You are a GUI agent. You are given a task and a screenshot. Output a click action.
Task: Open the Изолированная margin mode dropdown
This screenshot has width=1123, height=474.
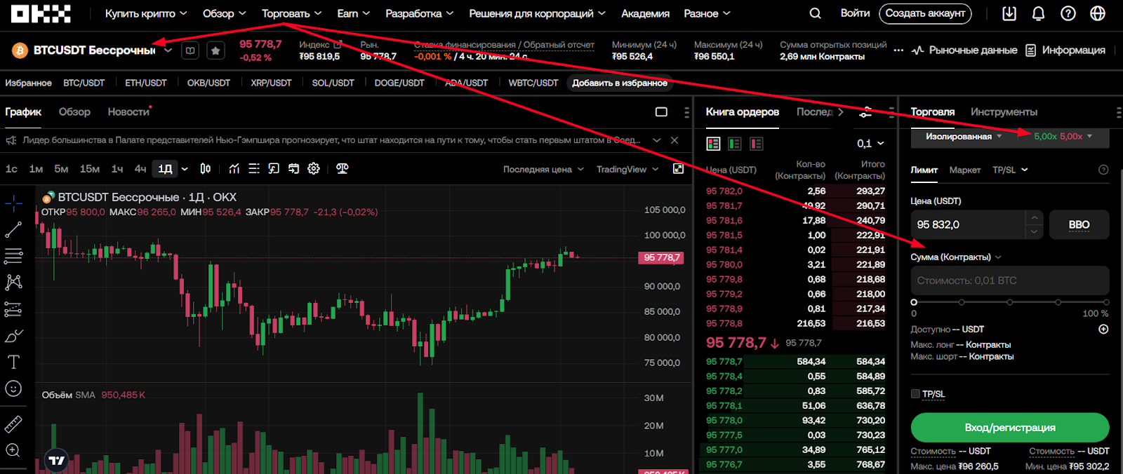[963, 137]
